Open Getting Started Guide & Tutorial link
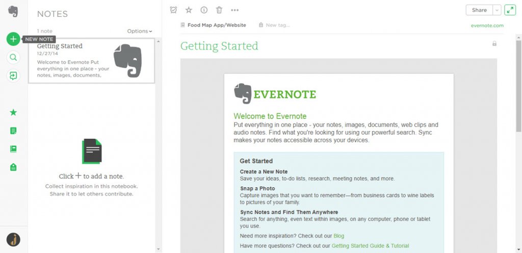The width and height of the screenshot is (522, 253). [x=370, y=246]
